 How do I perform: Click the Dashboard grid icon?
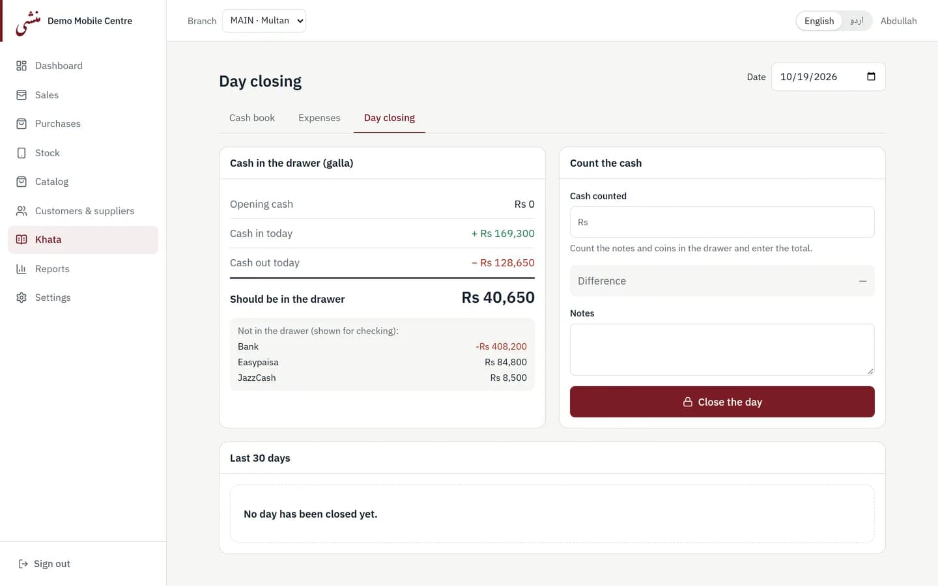(x=21, y=66)
